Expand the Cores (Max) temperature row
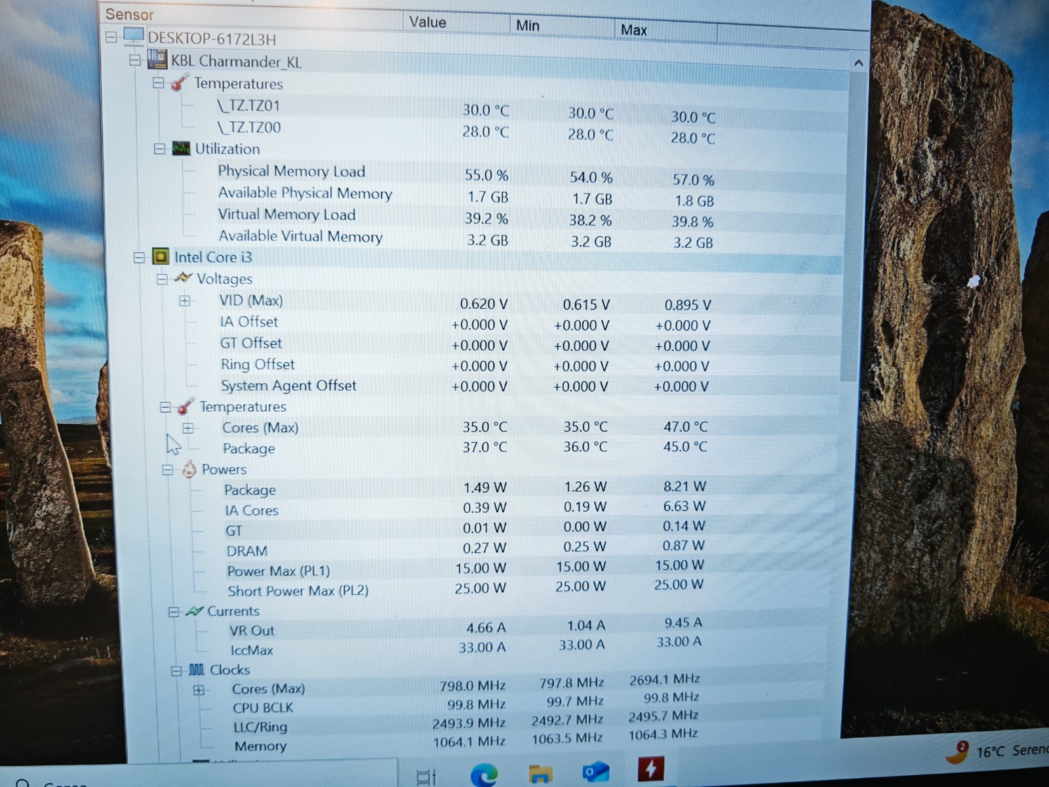The height and width of the screenshot is (787, 1049). tap(188, 428)
